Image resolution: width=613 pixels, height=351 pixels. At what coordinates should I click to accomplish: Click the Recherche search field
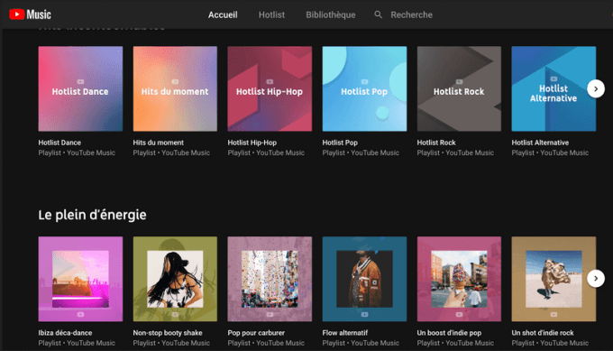[411, 14]
